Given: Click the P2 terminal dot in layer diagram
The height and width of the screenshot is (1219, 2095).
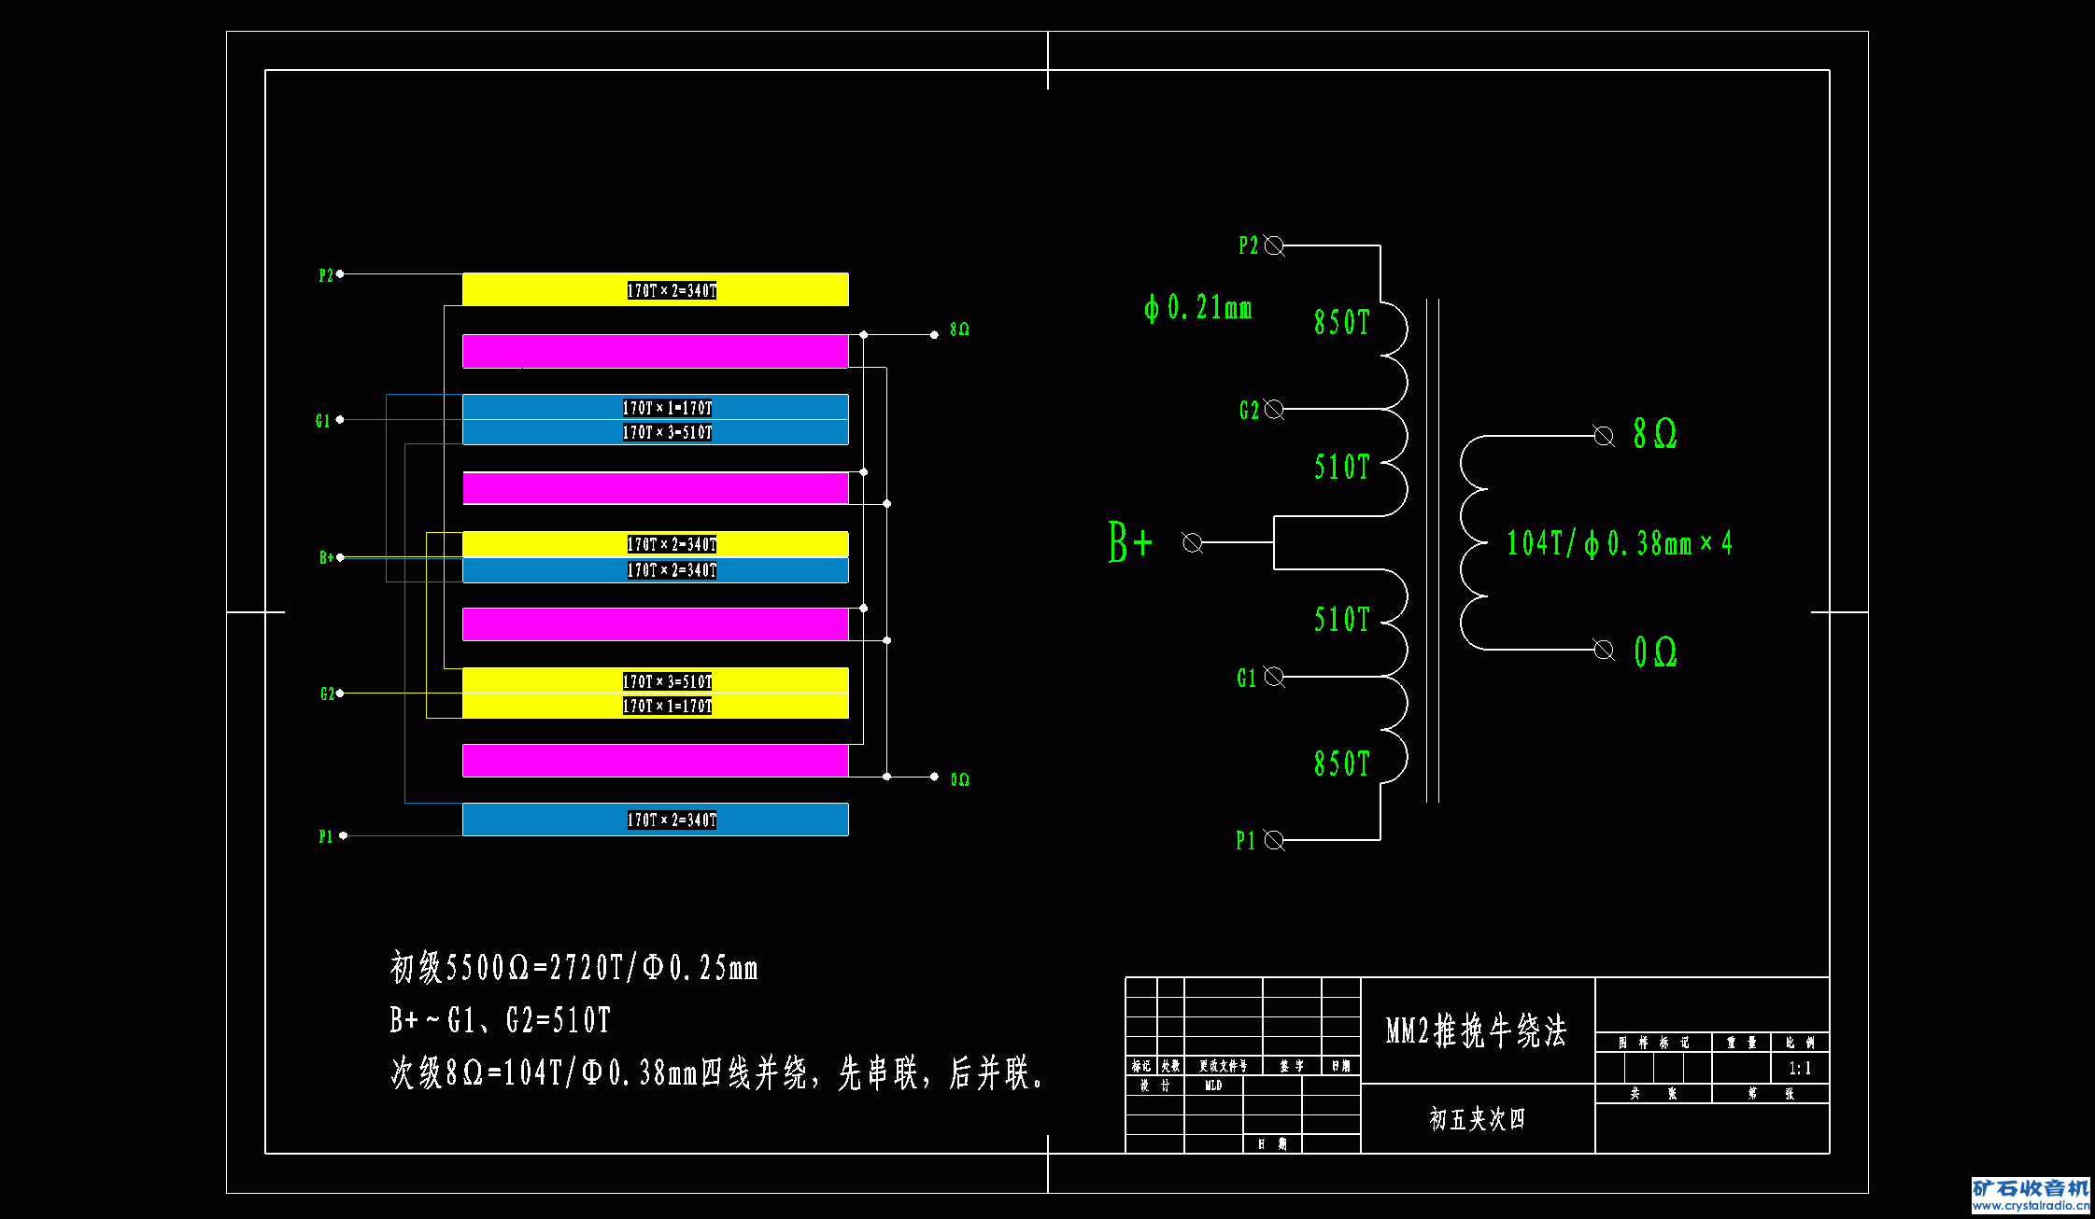Looking at the screenshot, I should point(340,273).
